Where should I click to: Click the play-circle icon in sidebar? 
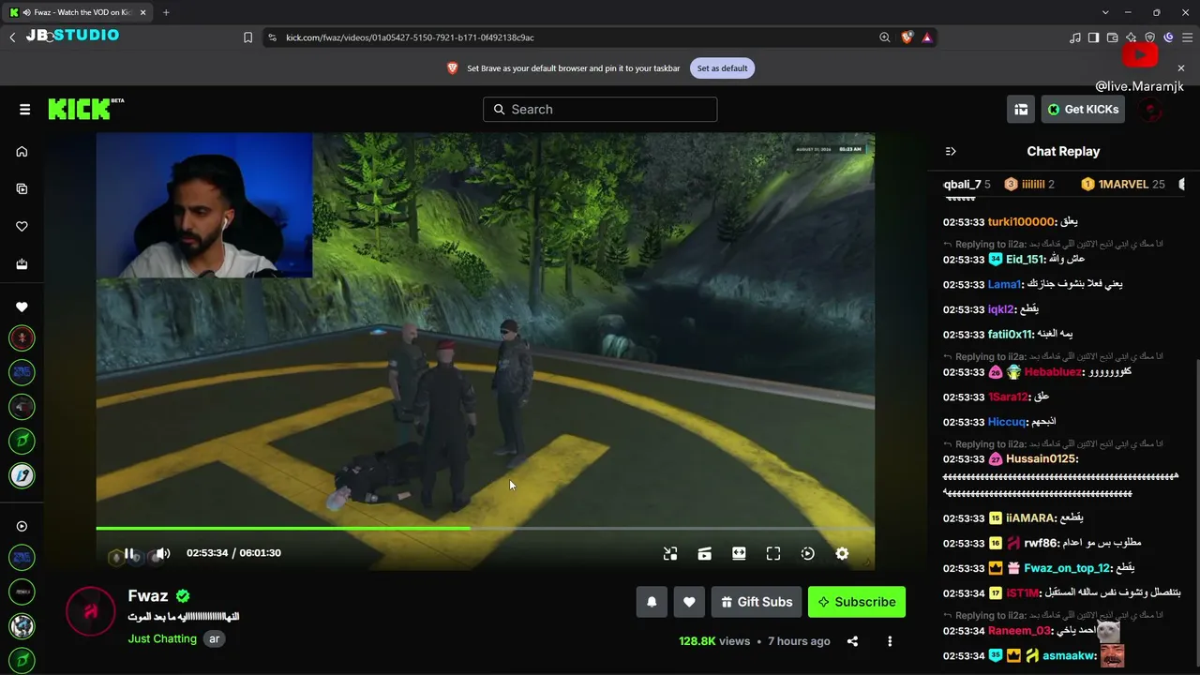(22, 527)
